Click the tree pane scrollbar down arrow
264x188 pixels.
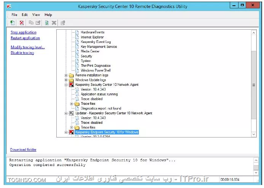(x=254, y=134)
